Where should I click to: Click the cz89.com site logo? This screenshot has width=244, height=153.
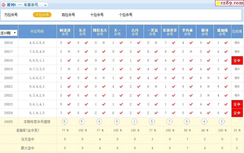click(229, 3)
